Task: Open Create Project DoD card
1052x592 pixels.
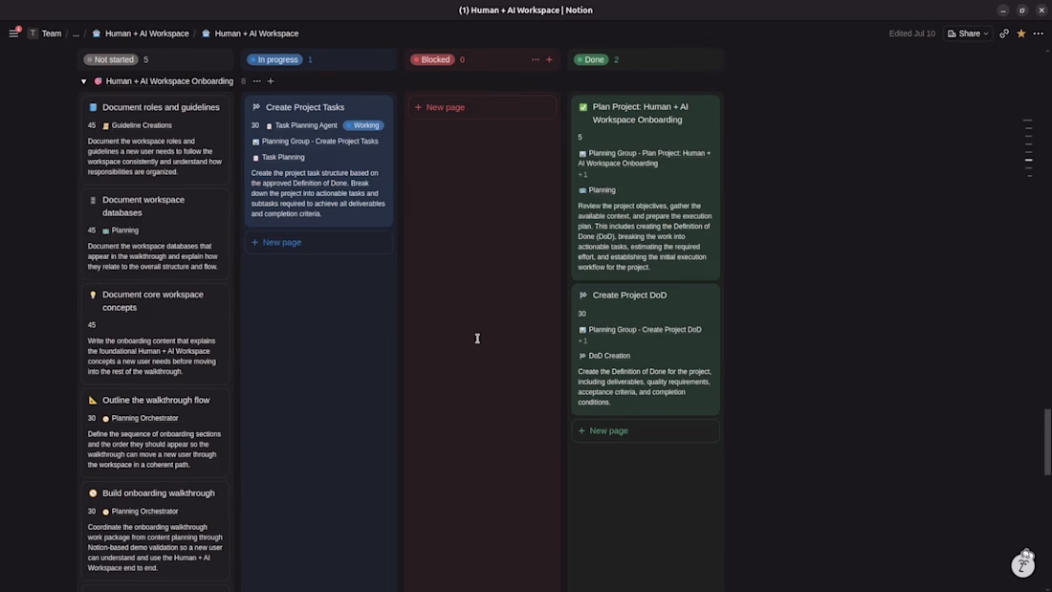Action: [x=646, y=350]
